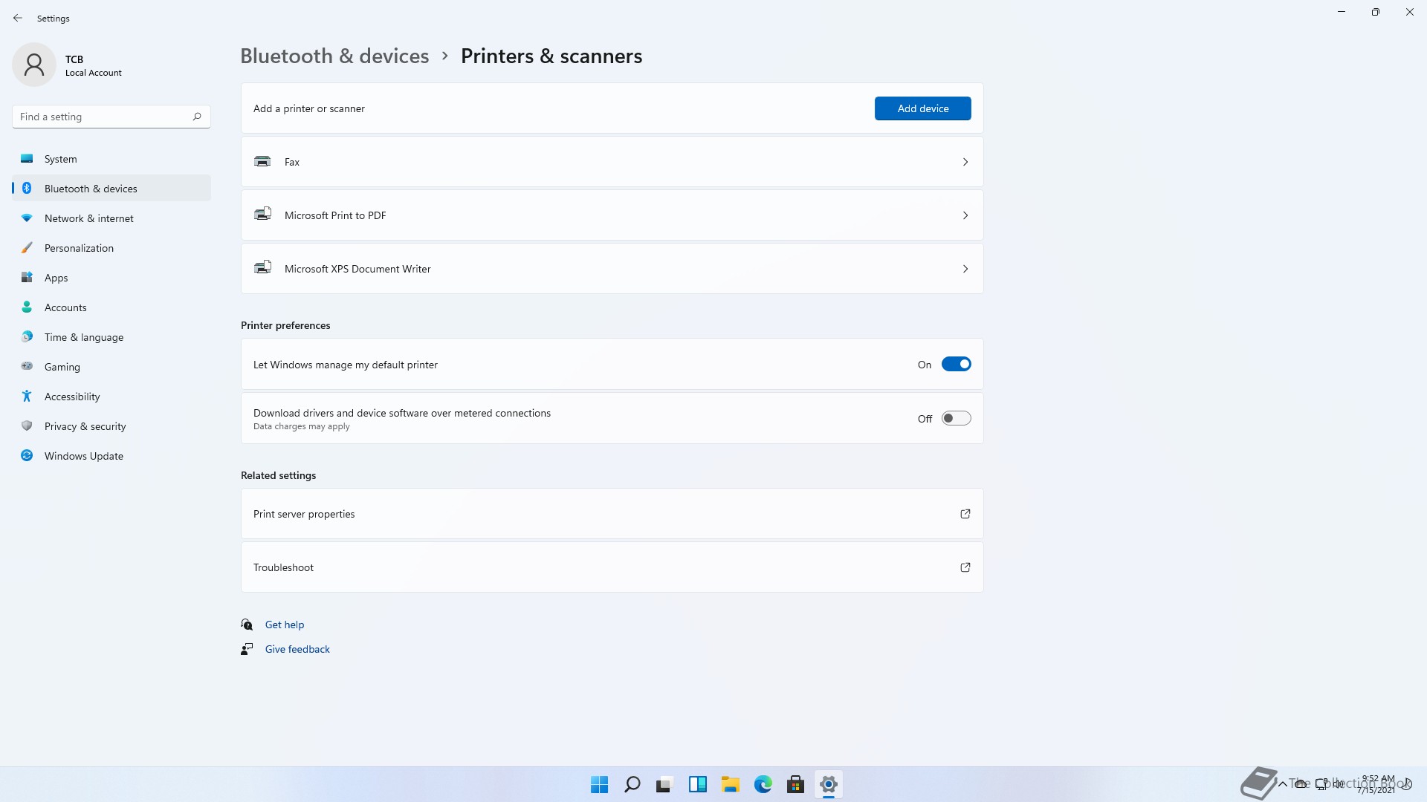Click the Microsoft XPS Document Writer printer icon

[x=262, y=268]
